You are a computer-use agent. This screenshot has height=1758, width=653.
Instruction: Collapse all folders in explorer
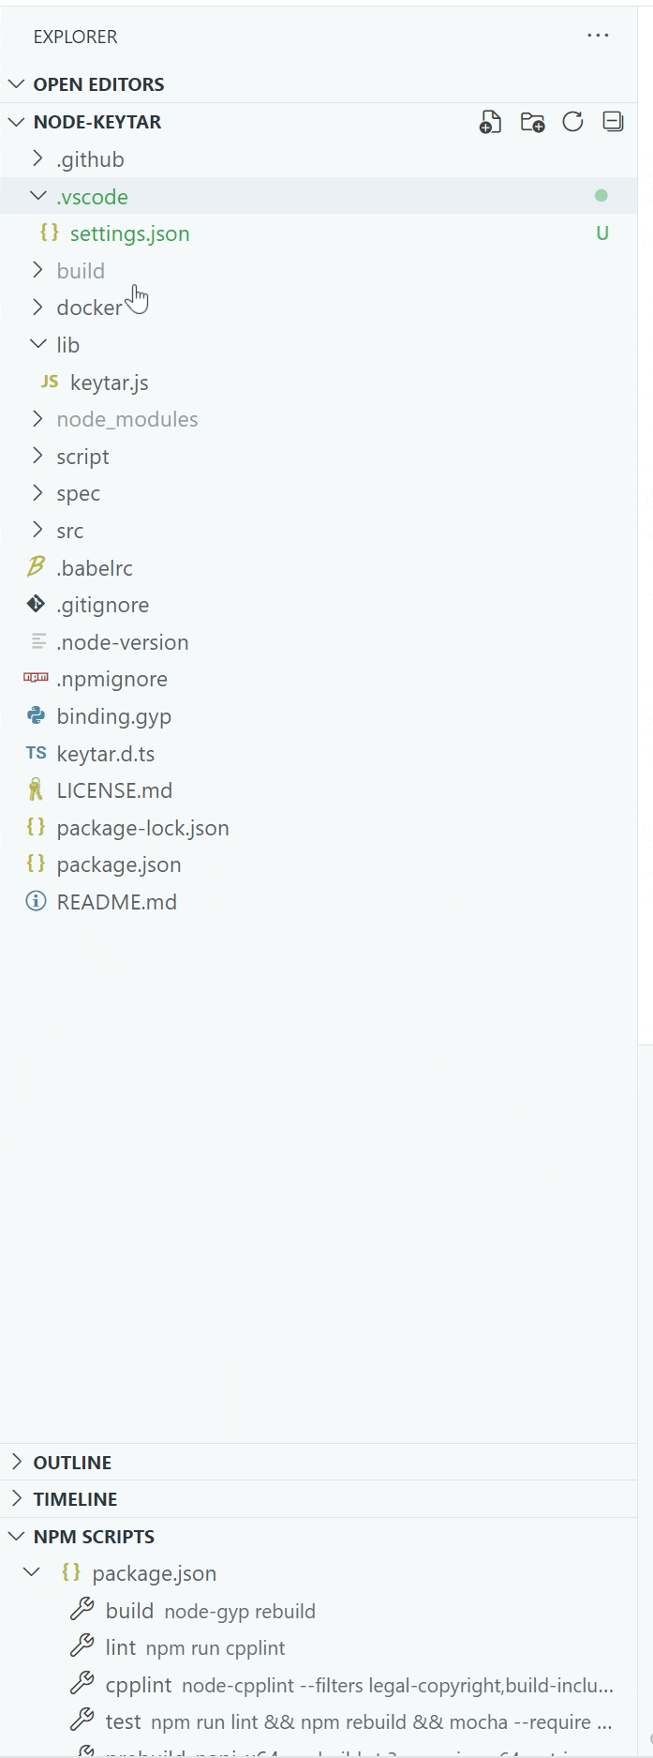point(614,122)
